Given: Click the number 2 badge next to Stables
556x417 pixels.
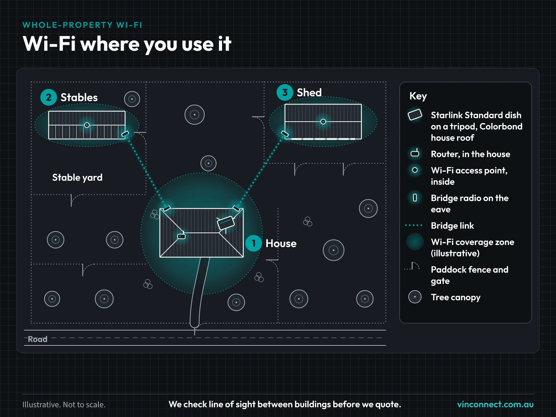Looking at the screenshot, I should (49, 97).
